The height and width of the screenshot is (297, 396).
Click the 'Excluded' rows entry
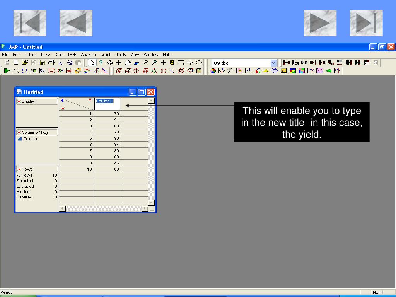[x=37, y=186]
